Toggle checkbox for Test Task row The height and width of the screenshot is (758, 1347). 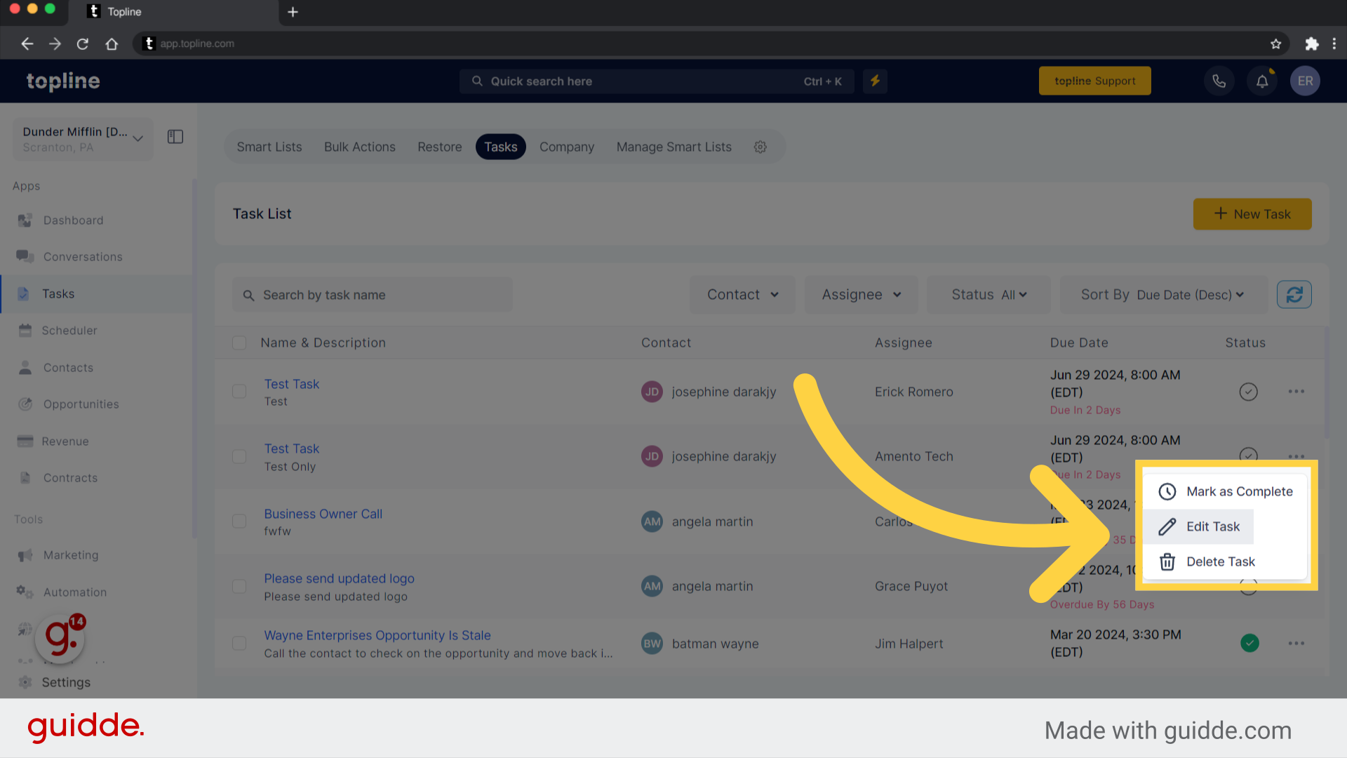(x=240, y=390)
